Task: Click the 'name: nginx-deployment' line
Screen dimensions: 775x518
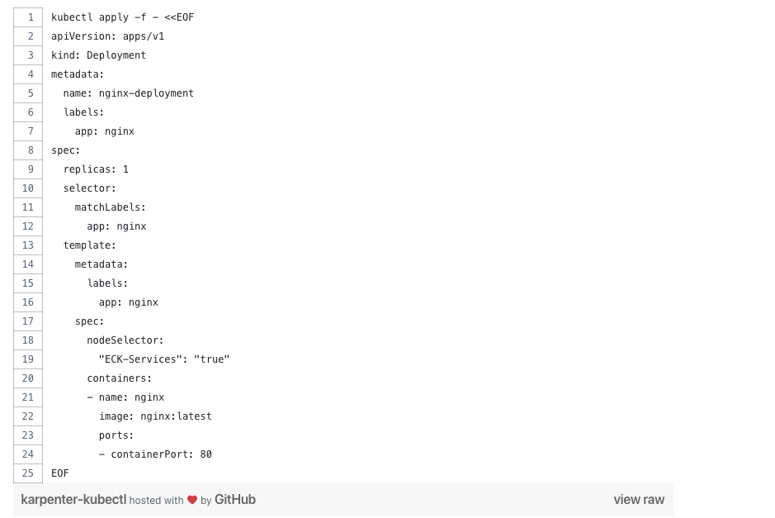Action: click(x=129, y=93)
